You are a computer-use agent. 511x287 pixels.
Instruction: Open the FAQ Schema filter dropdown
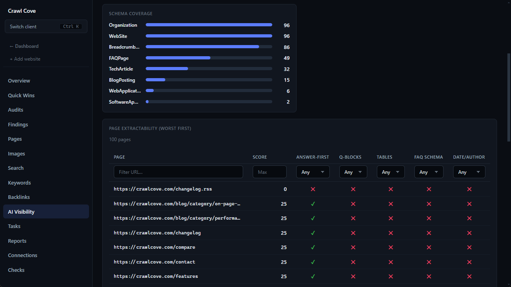coord(429,172)
